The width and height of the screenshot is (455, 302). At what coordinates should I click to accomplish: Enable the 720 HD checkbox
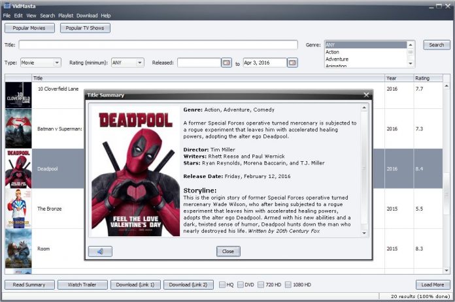(x=261, y=284)
